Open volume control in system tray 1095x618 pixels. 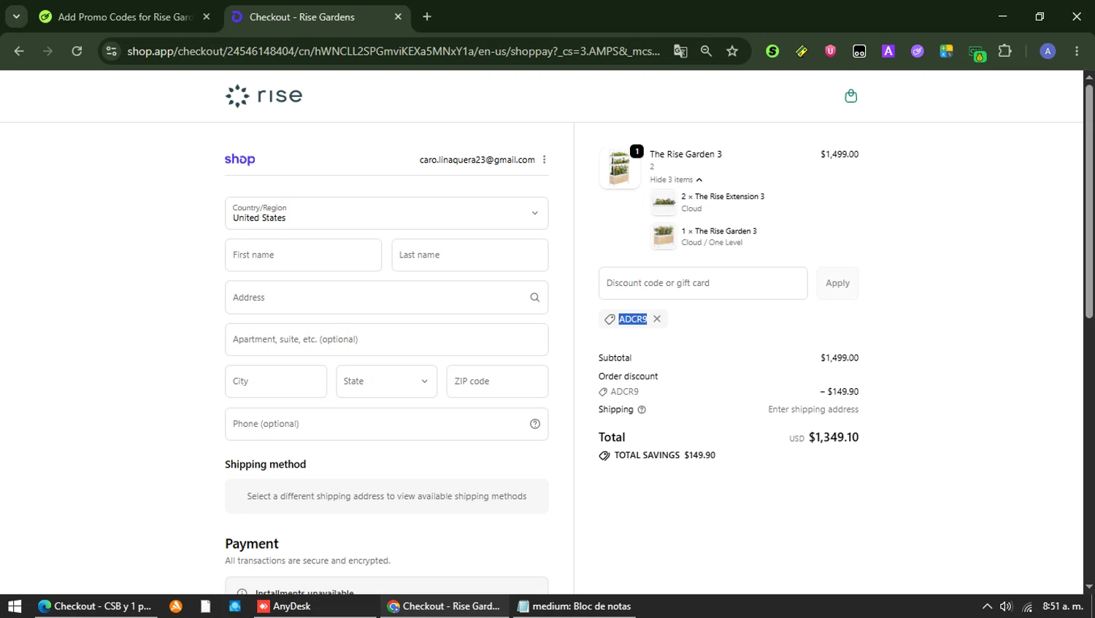click(1006, 606)
